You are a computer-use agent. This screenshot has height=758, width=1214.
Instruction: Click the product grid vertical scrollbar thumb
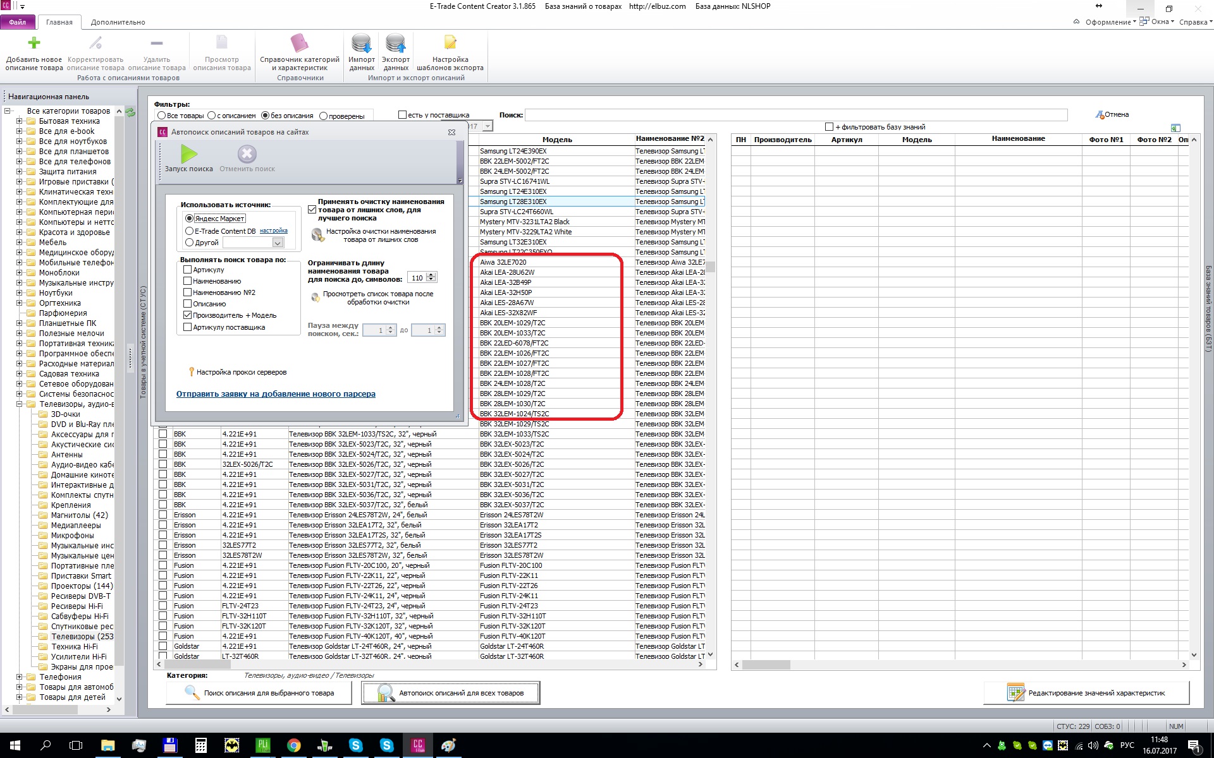pos(711,267)
